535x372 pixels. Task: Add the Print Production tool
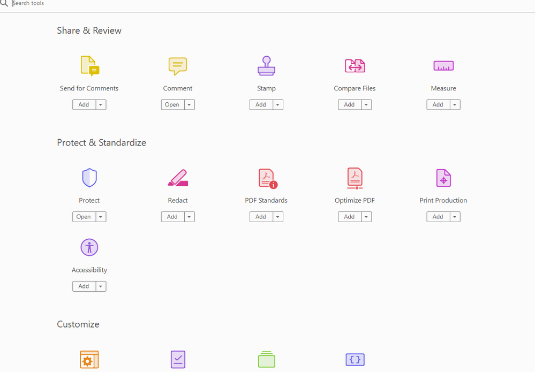coord(438,217)
